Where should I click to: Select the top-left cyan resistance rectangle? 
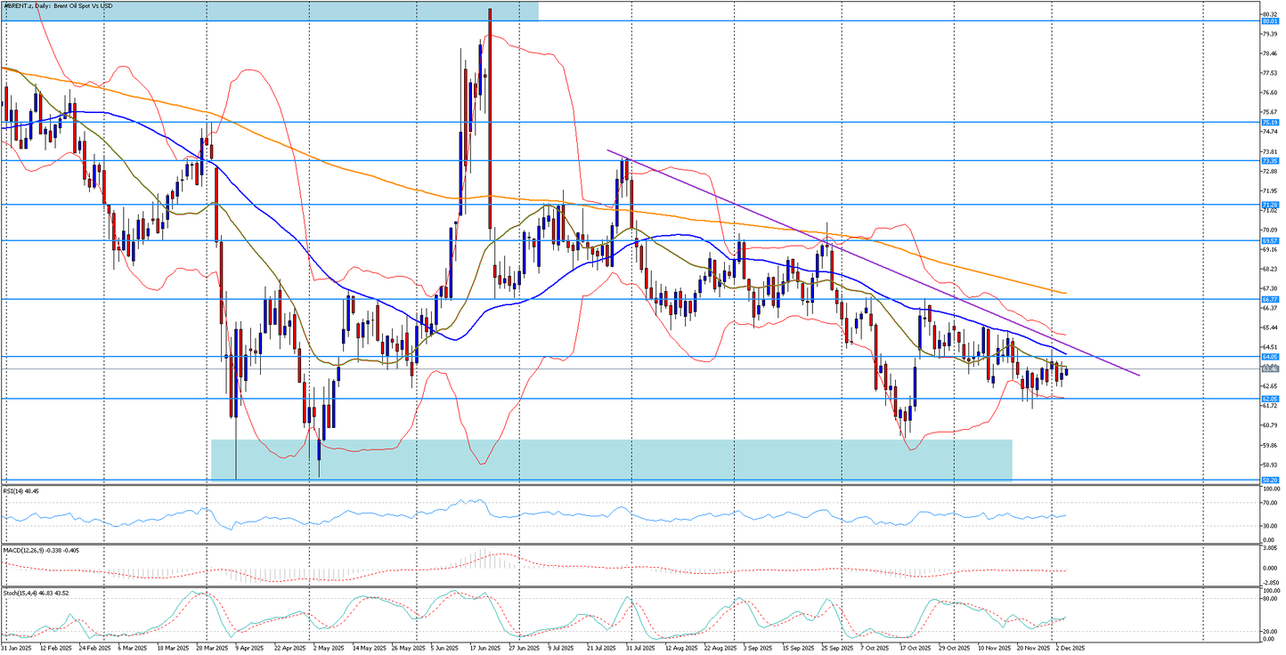pyautogui.click(x=267, y=10)
